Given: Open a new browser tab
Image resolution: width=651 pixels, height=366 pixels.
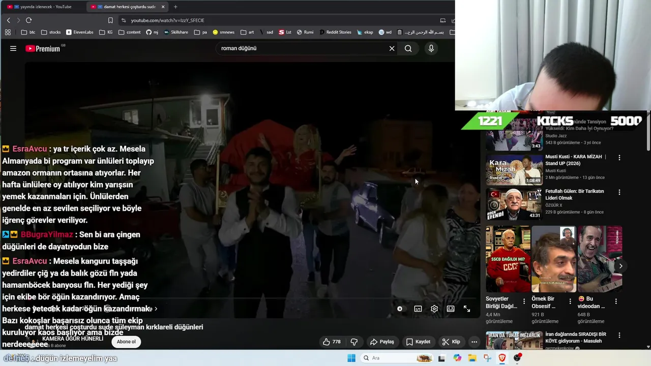Looking at the screenshot, I should (x=175, y=7).
